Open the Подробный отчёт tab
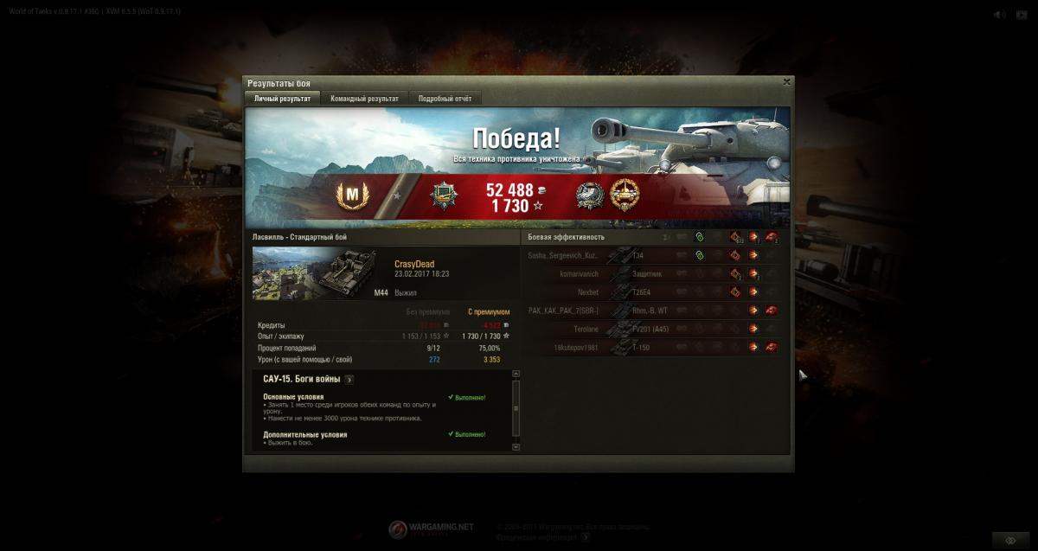The width and height of the screenshot is (1038, 551). point(445,99)
